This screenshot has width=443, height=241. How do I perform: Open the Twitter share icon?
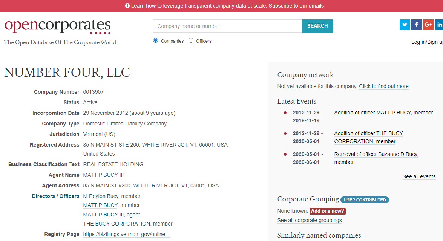click(405, 25)
